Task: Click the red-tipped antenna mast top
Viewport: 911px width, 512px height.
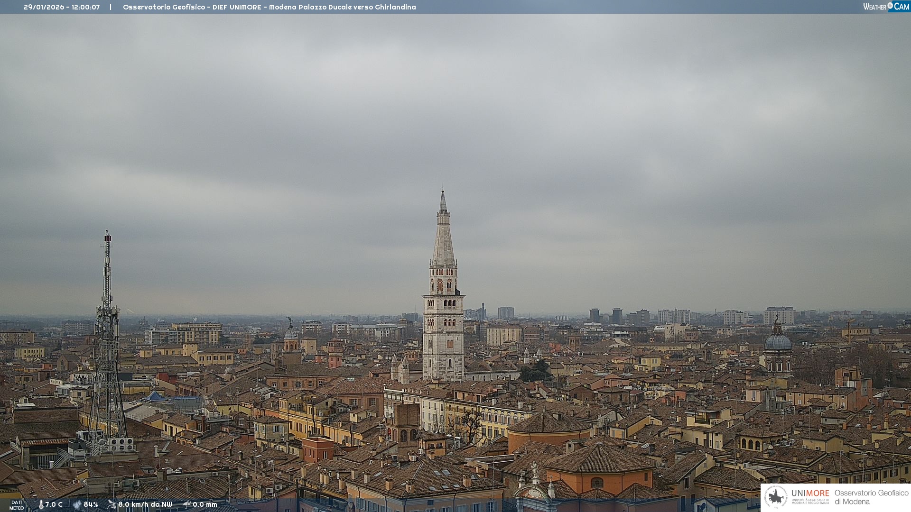Action: pyautogui.click(x=108, y=237)
